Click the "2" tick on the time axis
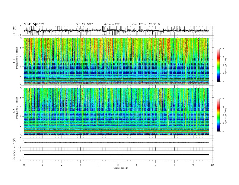Screen dimensions: 239x185 62,165
